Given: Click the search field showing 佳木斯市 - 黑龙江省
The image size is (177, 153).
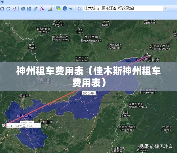Looking at the screenshot, I should pyautogui.click(x=123, y=8).
